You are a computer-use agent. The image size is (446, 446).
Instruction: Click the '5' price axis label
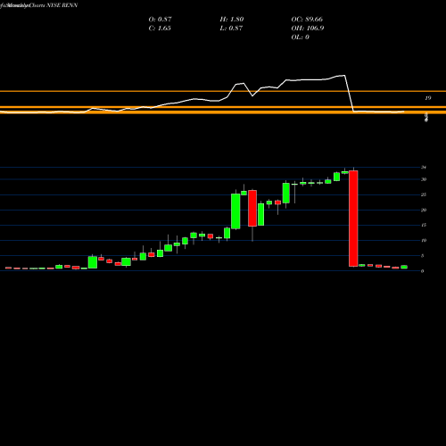(422, 256)
